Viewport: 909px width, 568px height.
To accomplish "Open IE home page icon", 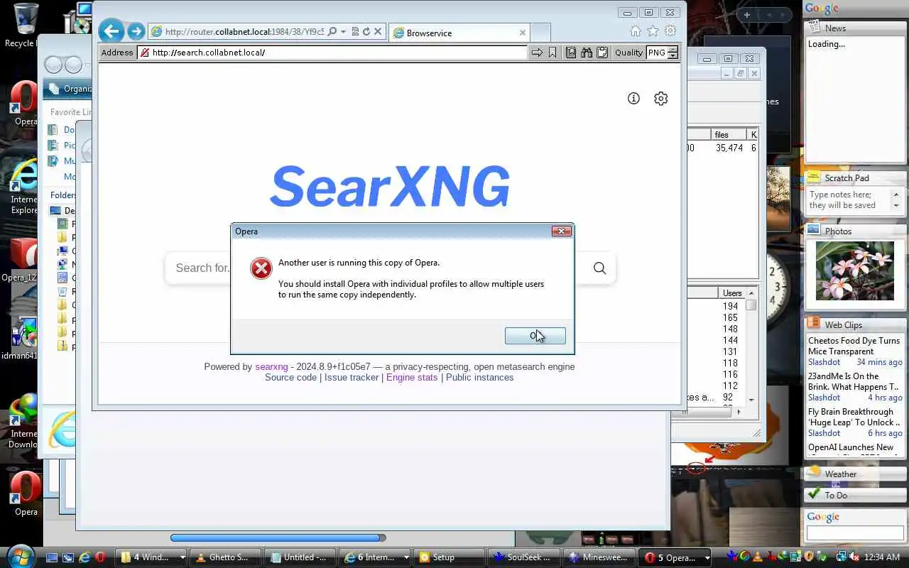I will coord(636,31).
